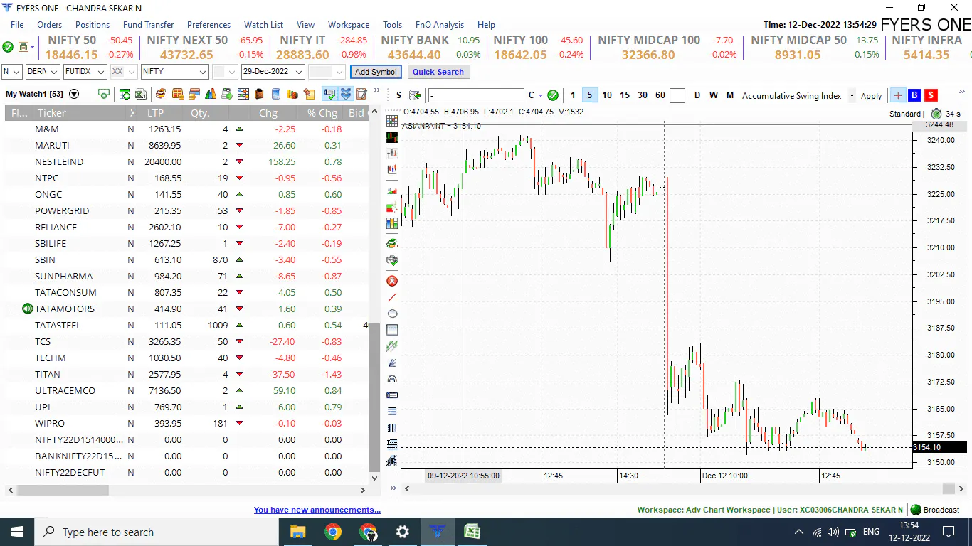Open the DERIV segment dropdown
Screen dimensions: 972x546
pos(43,72)
